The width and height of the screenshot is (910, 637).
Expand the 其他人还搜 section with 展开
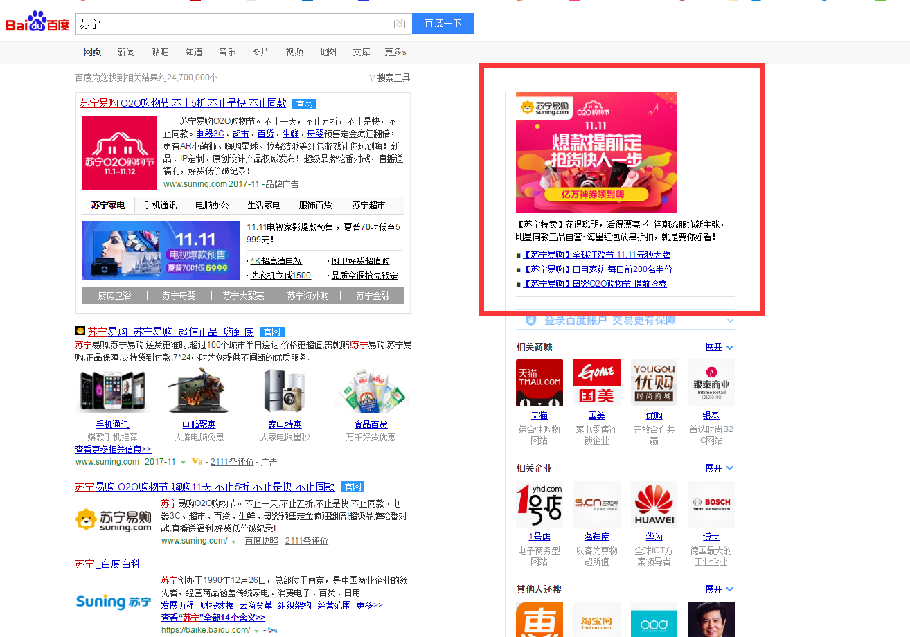point(720,589)
